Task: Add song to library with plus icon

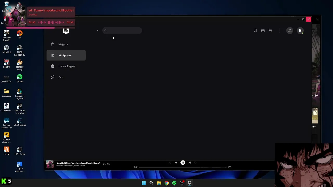Action: tap(108, 164)
